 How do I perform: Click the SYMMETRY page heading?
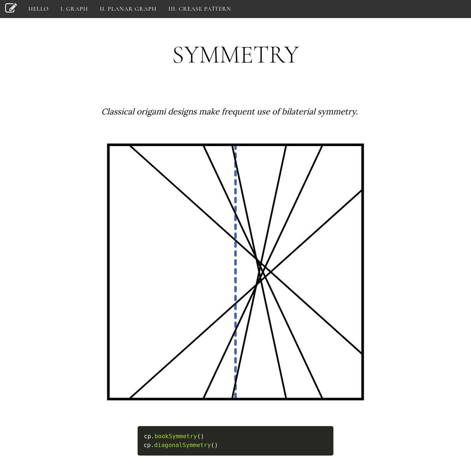[235, 55]
